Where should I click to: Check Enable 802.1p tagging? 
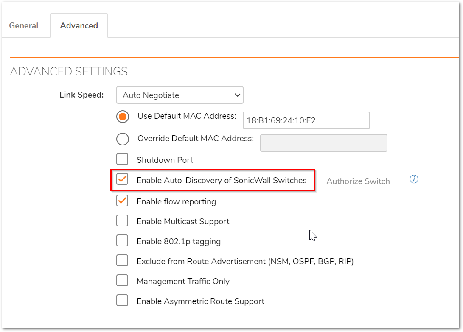(122, 241)
